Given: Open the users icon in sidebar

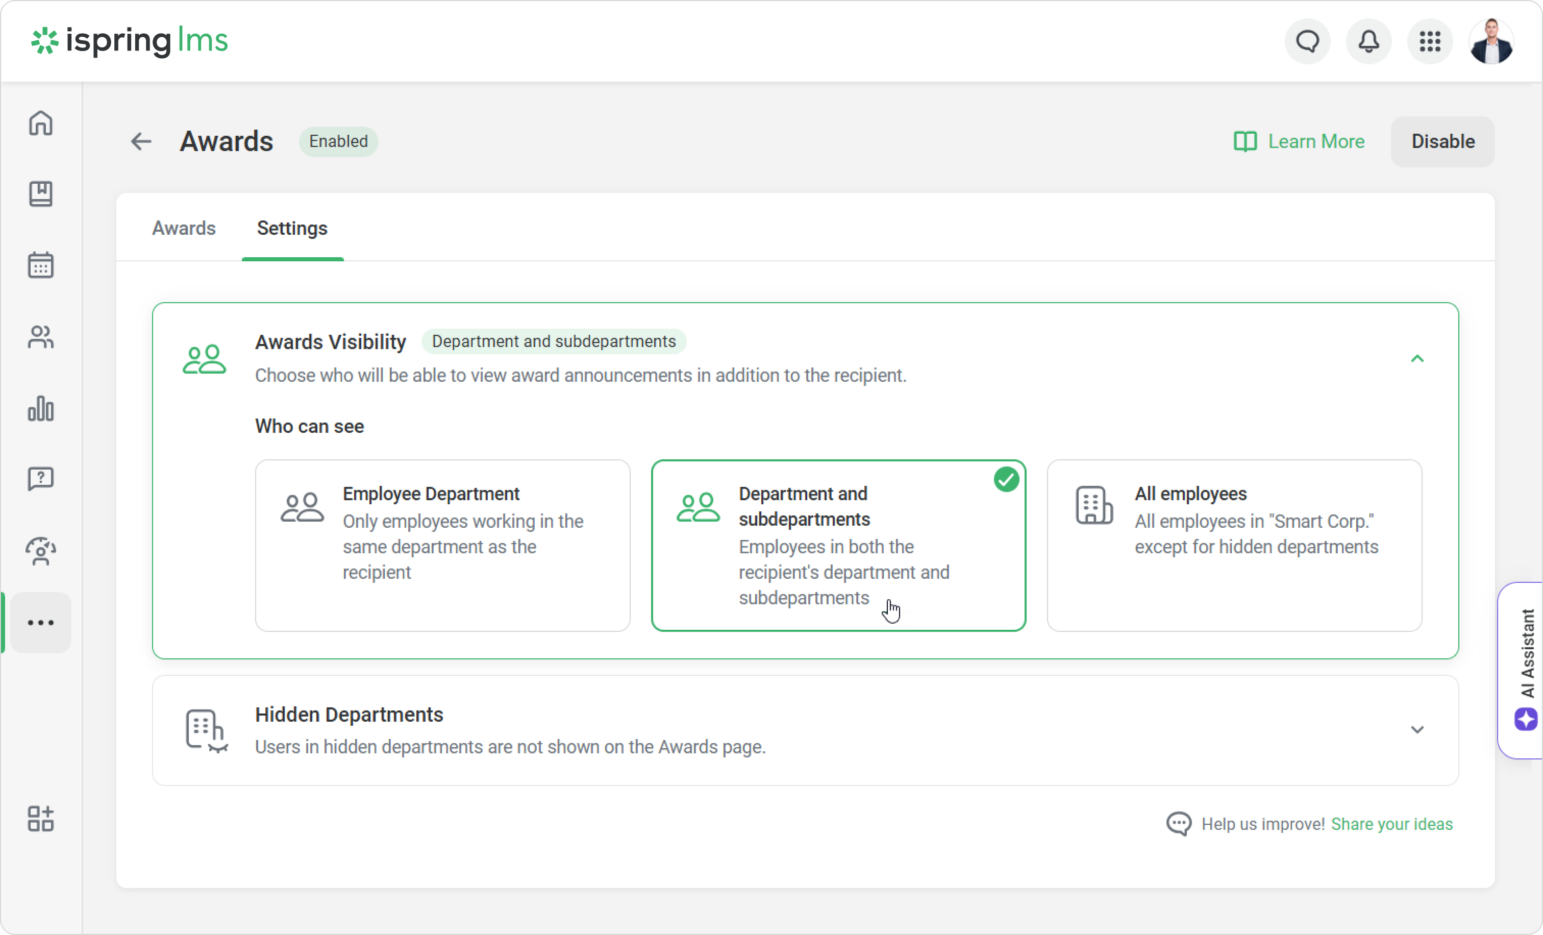Looking at the screenshot, I should click(41, 337).
